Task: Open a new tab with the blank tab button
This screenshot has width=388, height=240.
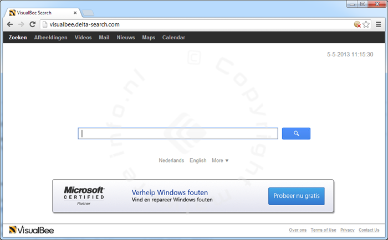Action: pyautogui.click(x=88, y=13)
